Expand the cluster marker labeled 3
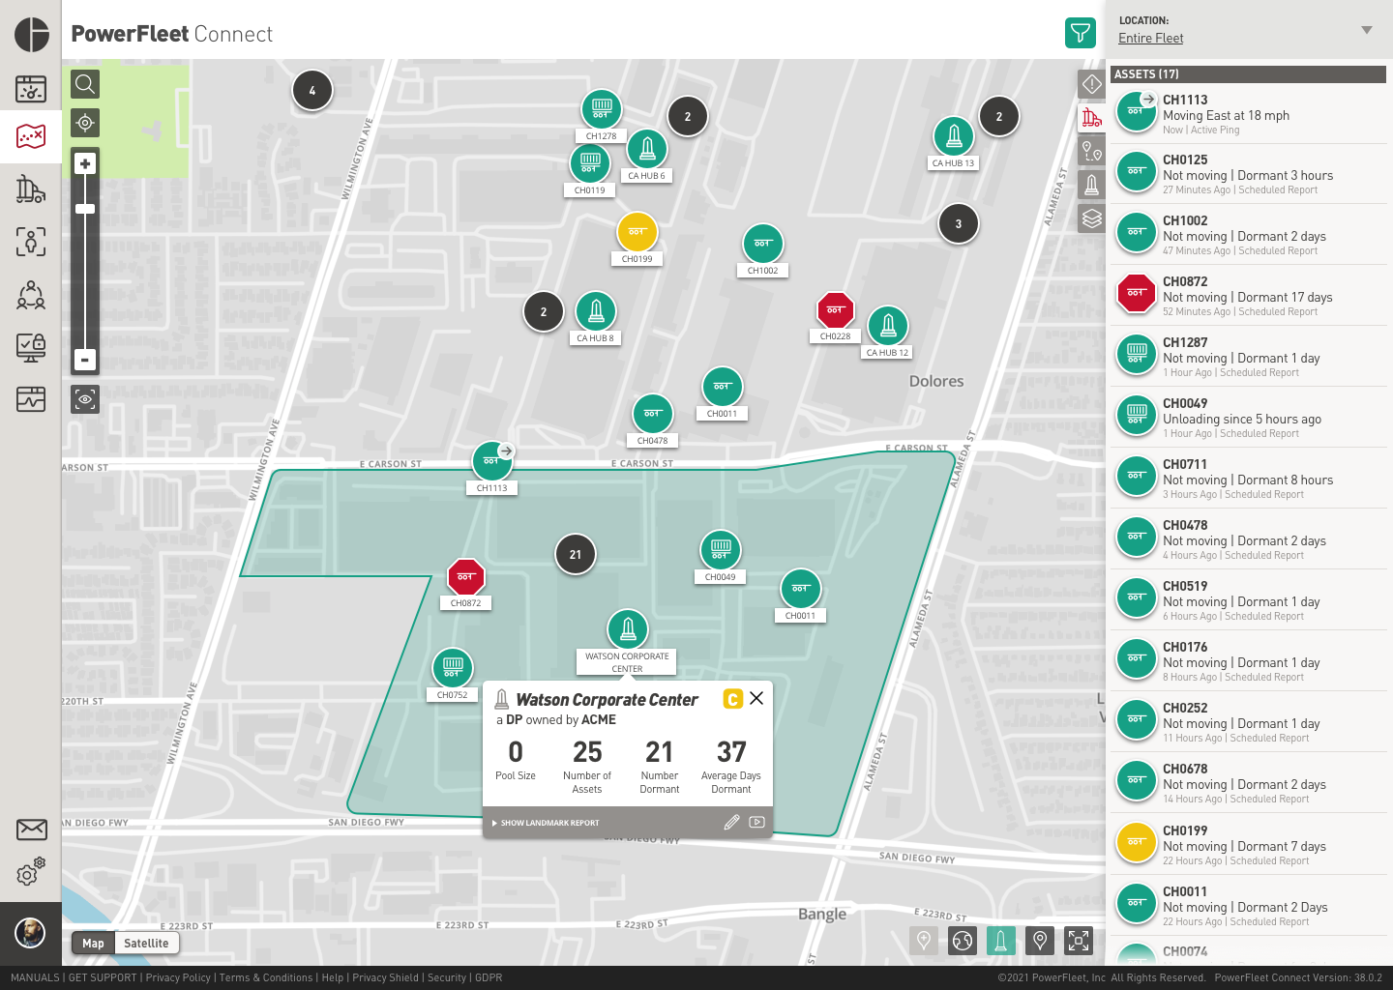Screen dimensions: 1393x990 959,223
